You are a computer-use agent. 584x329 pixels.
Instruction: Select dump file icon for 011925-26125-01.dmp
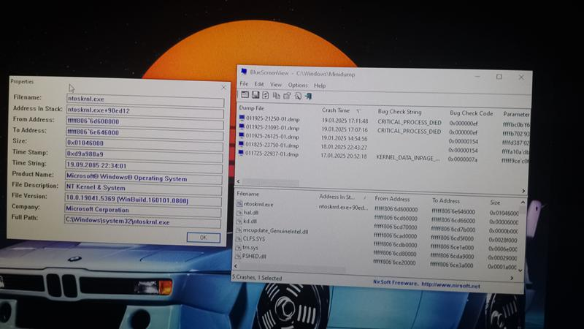click(x=242, y=135)
